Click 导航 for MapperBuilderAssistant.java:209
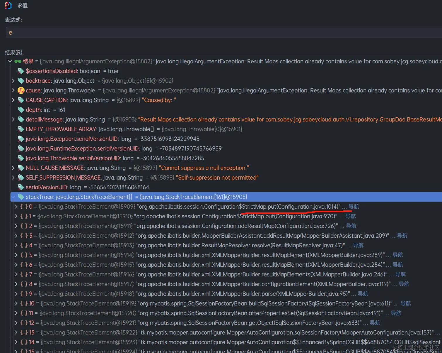 (402, 236)
